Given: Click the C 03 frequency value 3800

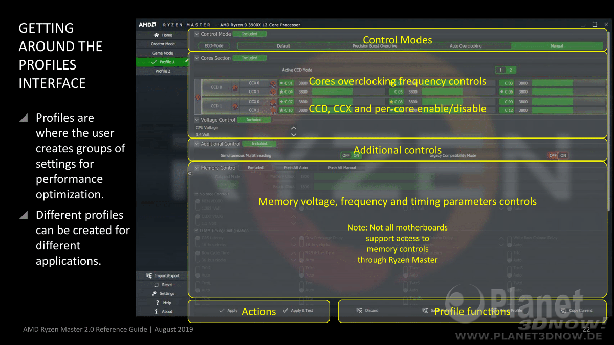Looking at the screenshot, I should (x=523, y=83).
